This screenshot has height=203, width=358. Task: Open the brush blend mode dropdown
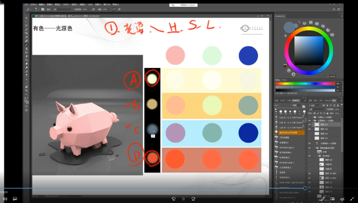pyautogui.click(x=62, y=9)
